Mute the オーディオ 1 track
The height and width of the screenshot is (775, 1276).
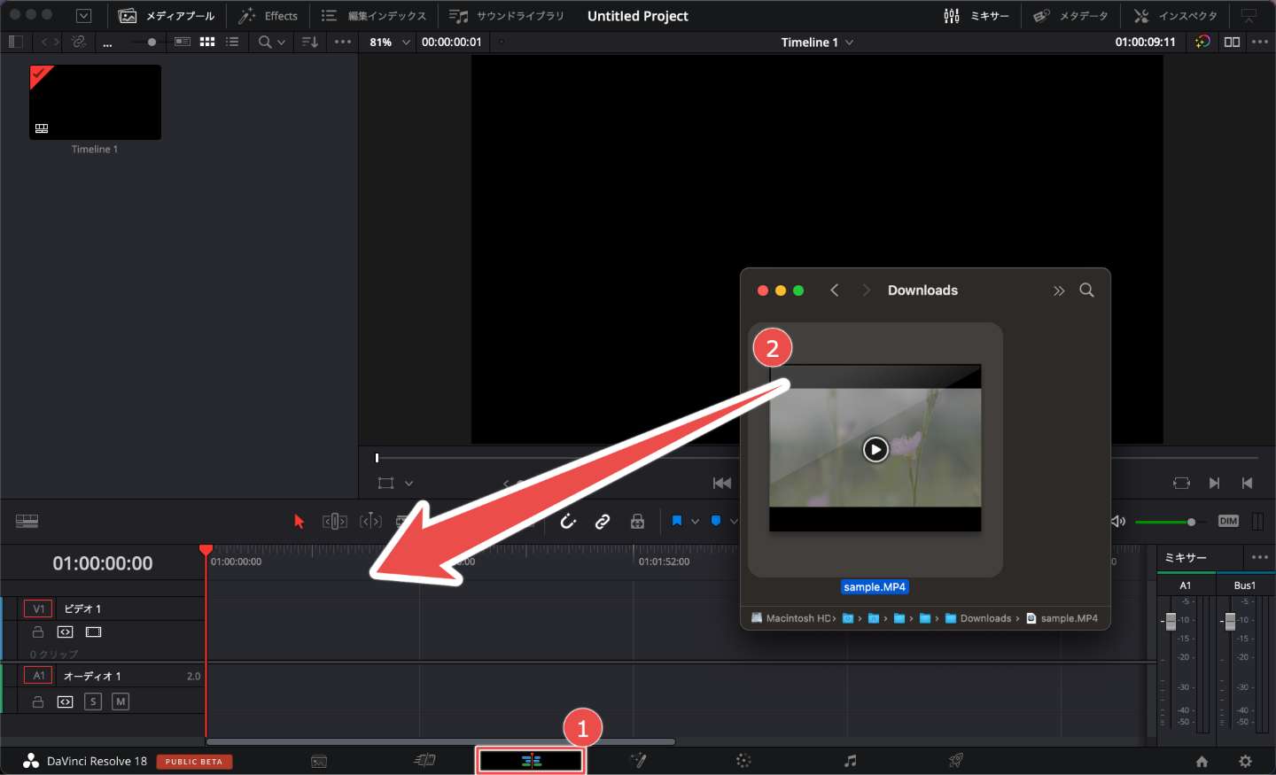point(121,701)
